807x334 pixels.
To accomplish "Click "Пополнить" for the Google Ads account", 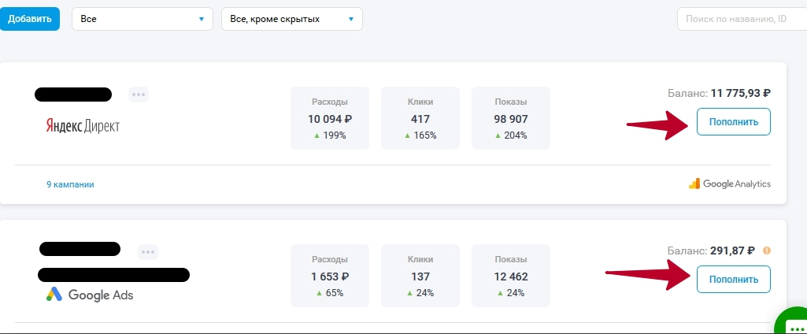I will (734, 280).
